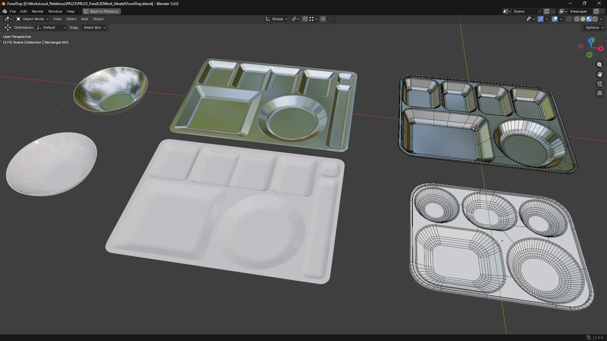The height and width of the screenshot is (341, 607).
Task: Click the Back to Previous button
Action: (x=101, y=11)
